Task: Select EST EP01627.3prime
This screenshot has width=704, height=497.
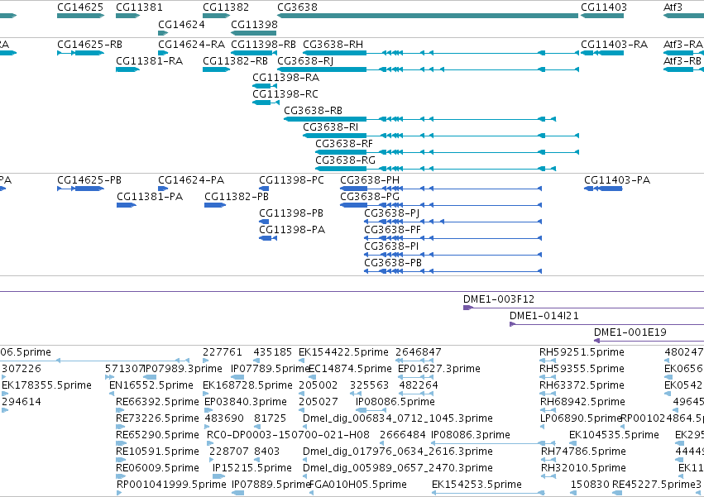Action: click(439, 369)
